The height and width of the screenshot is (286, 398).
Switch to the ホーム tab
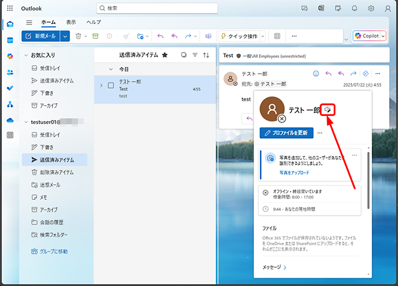point(49,22)
